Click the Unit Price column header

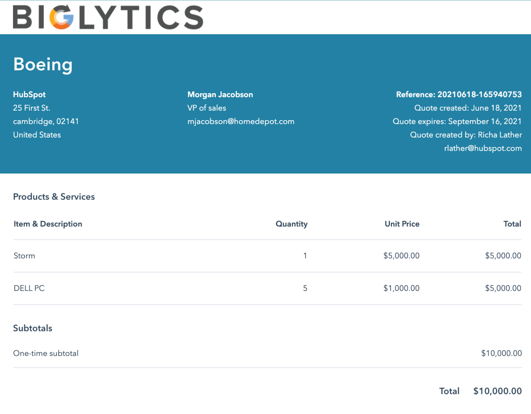pyautogui.click(x=402, y=224)
